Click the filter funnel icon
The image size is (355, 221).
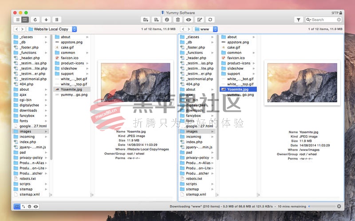click(x=299, y=20)
